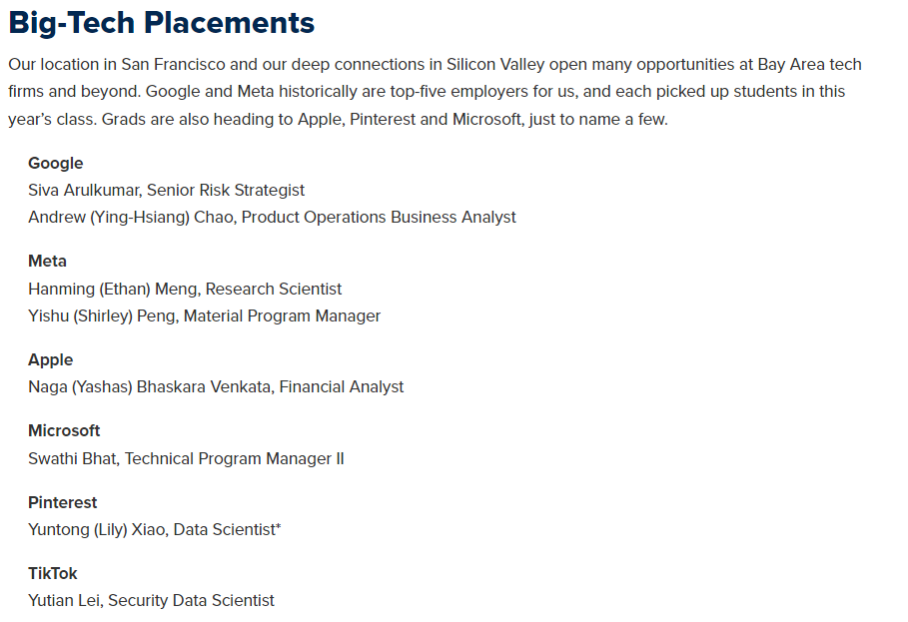
Task: Click the Pinterest company heading
Action: tap(63, 502)
